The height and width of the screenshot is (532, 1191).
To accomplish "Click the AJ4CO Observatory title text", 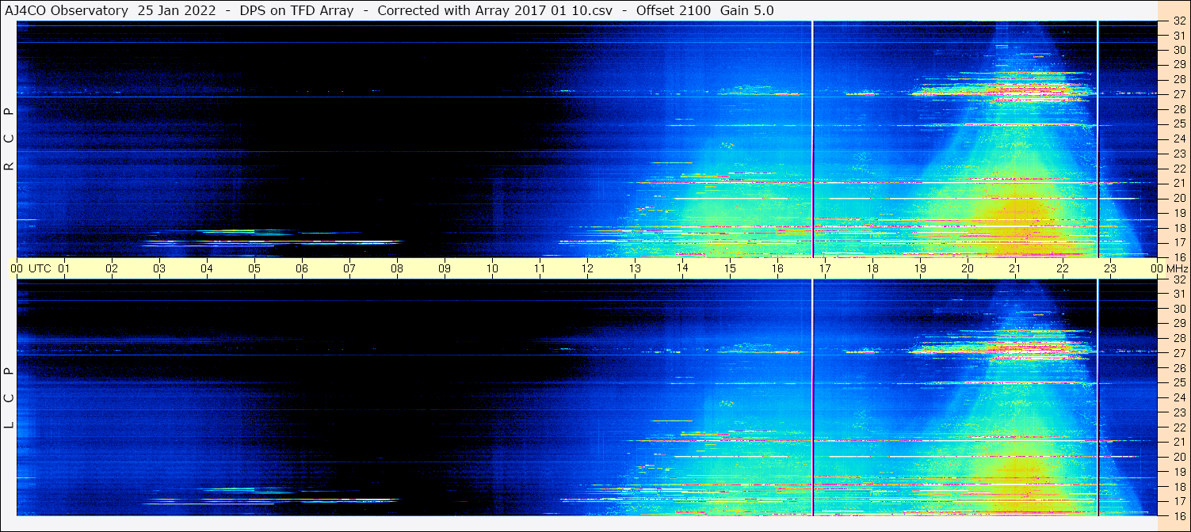I will [66, 10].
